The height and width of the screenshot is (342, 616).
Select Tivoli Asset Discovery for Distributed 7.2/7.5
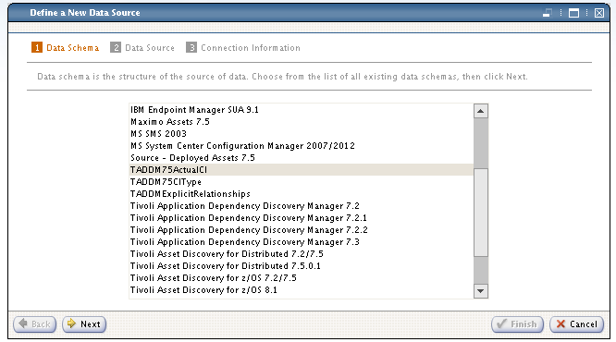point(301,254)
